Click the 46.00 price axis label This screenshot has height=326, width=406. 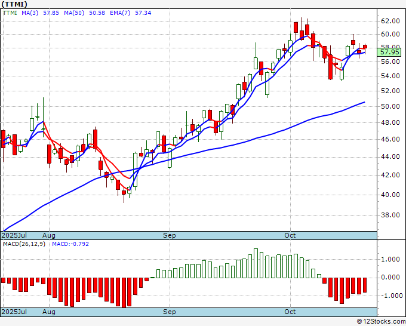click(x=390, y=139)
